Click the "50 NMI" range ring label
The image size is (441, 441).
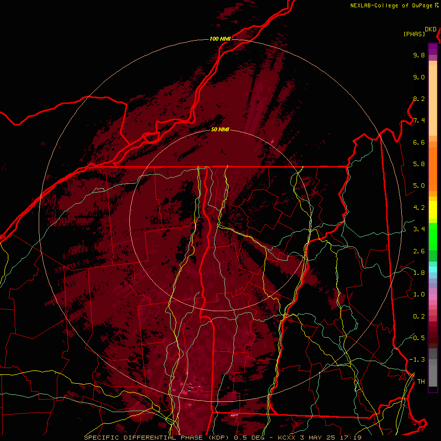220,130
